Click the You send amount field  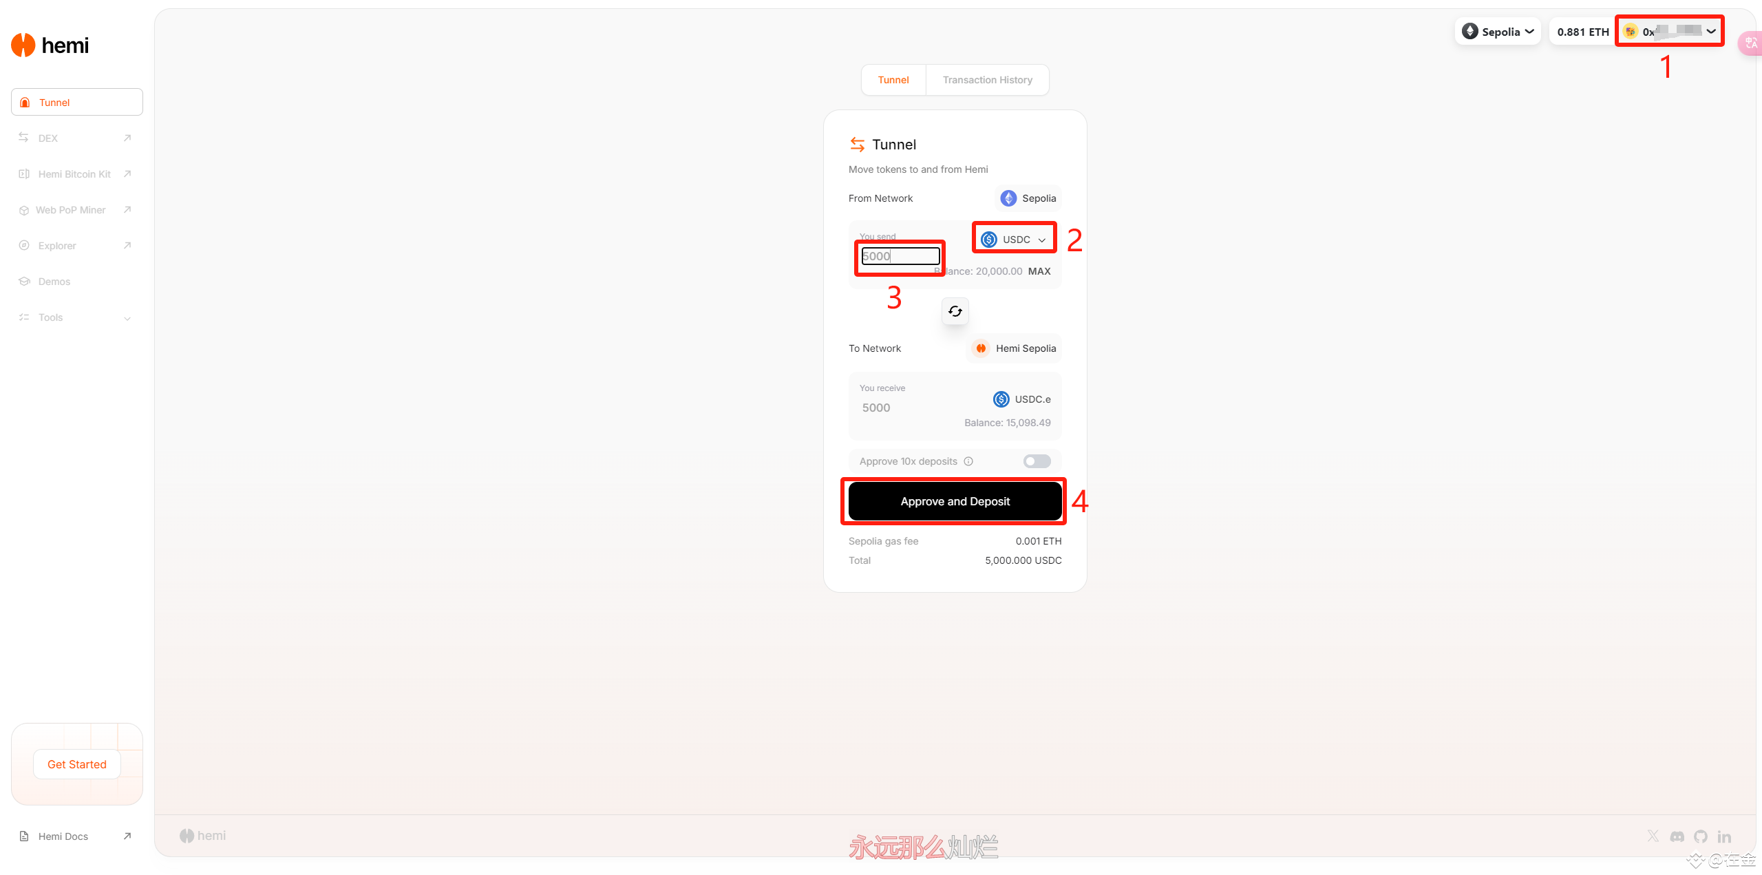[x=900, y=256]
